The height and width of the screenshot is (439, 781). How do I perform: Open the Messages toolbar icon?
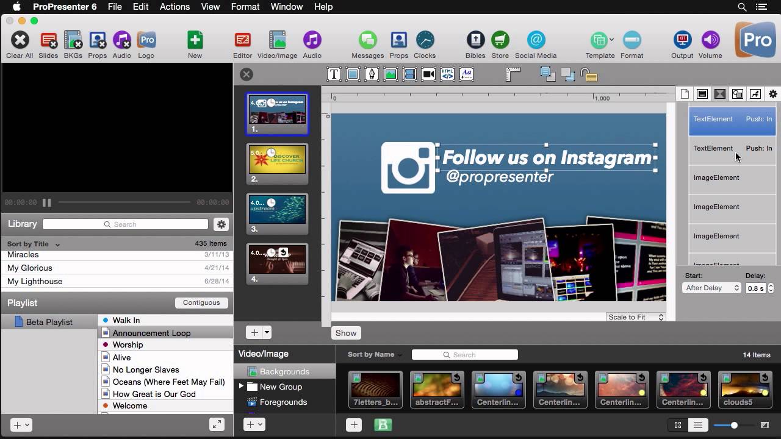(367, 40)
